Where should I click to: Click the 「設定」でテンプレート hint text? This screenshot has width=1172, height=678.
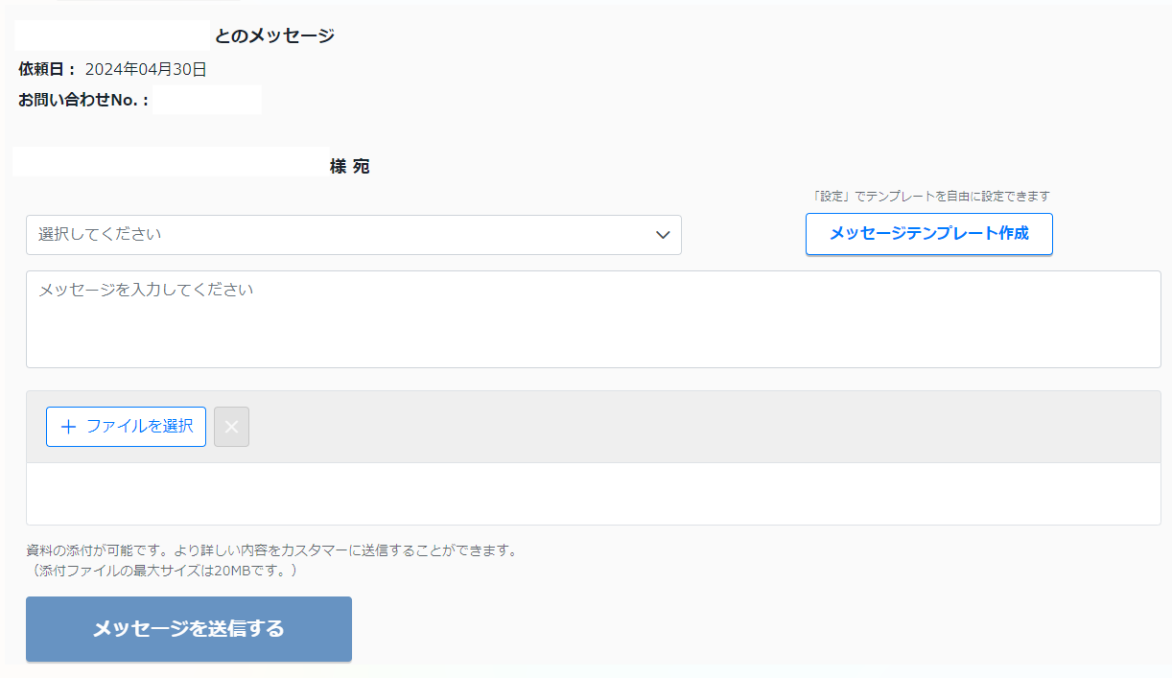click(x=930, y=196)
